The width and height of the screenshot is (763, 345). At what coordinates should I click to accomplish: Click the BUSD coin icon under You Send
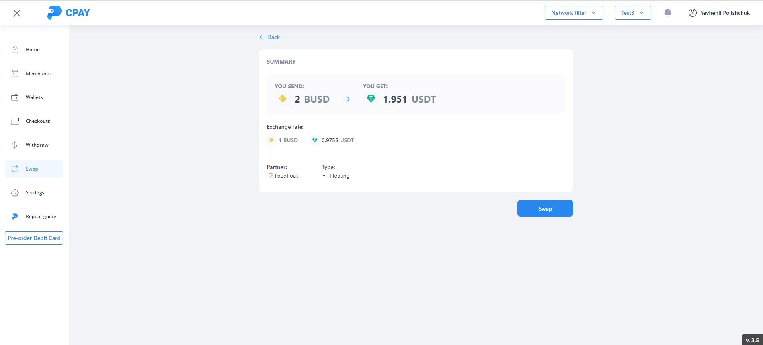[283, 99]
